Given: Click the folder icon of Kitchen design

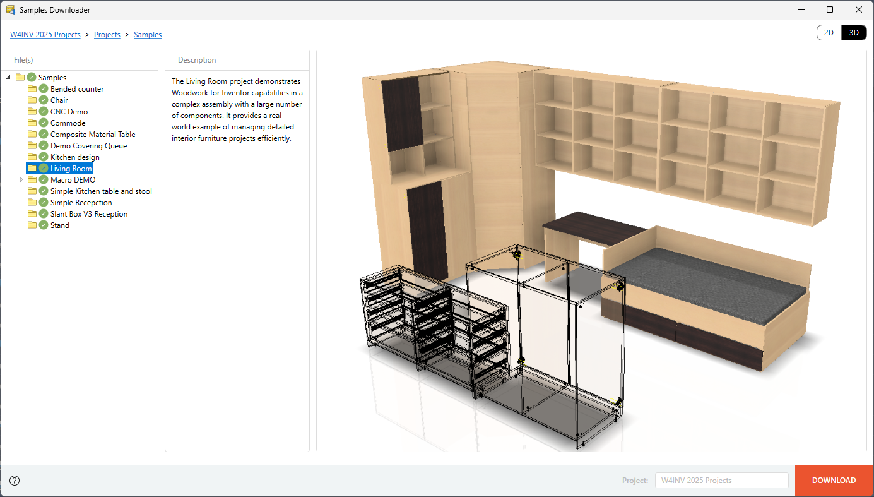Looking at the screenshot, I should tap(32, 157).
